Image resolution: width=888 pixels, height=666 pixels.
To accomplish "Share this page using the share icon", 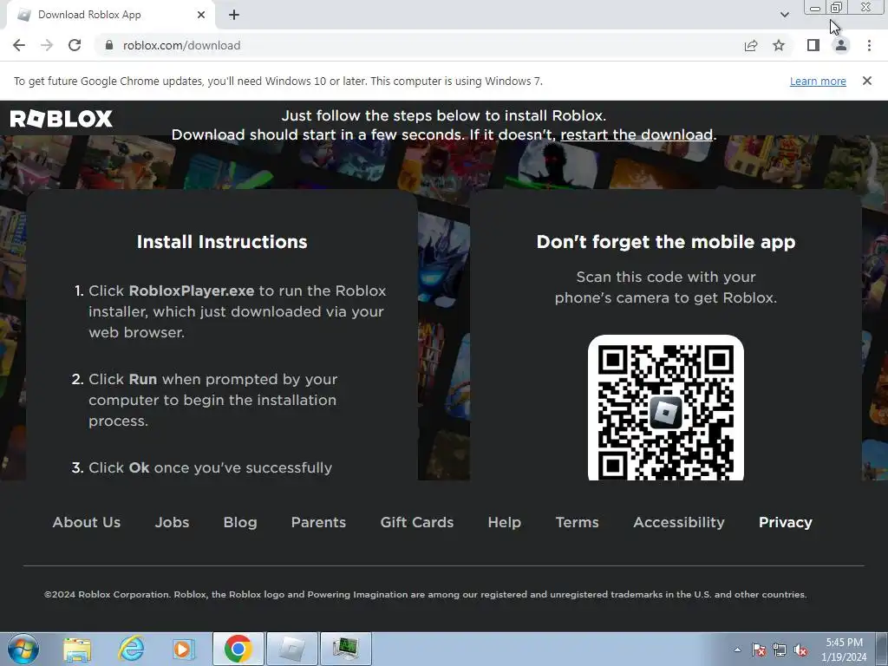I will [x=751, y=45].
